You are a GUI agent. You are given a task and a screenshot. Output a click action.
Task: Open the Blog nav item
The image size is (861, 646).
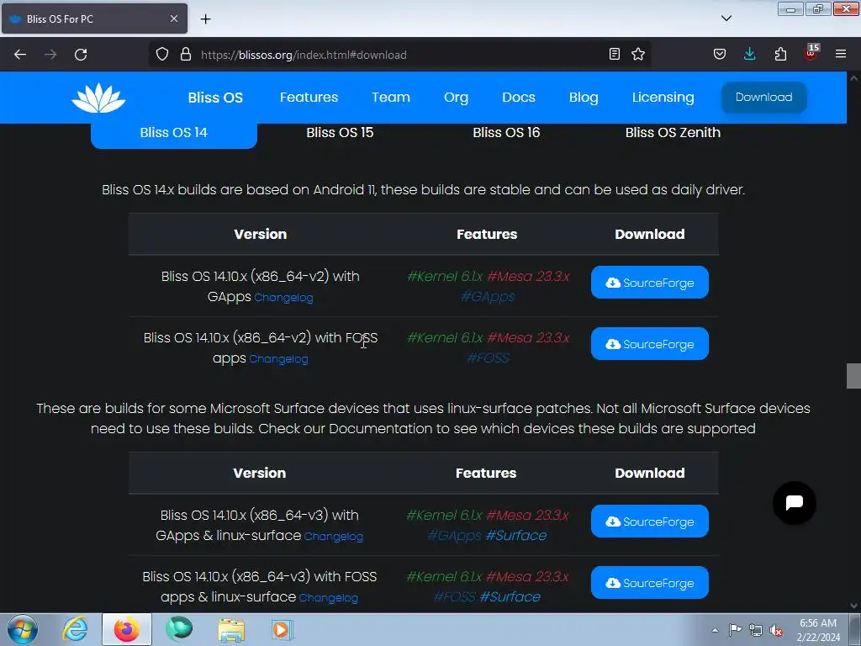(584, 98)
